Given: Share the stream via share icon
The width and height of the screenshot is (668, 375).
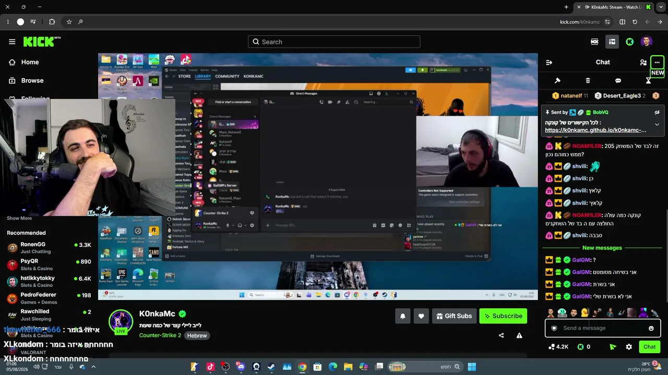Looking at the screenshot, I should [502, 335].
